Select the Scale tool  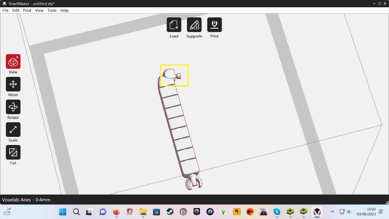click(x=13, y=129)
